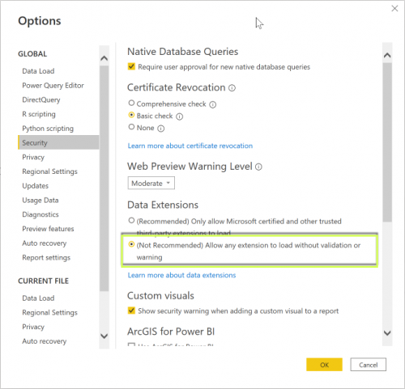Screen dimensions: 405x389
Task: Close the Options dialog with X
Action: [394, 9]
